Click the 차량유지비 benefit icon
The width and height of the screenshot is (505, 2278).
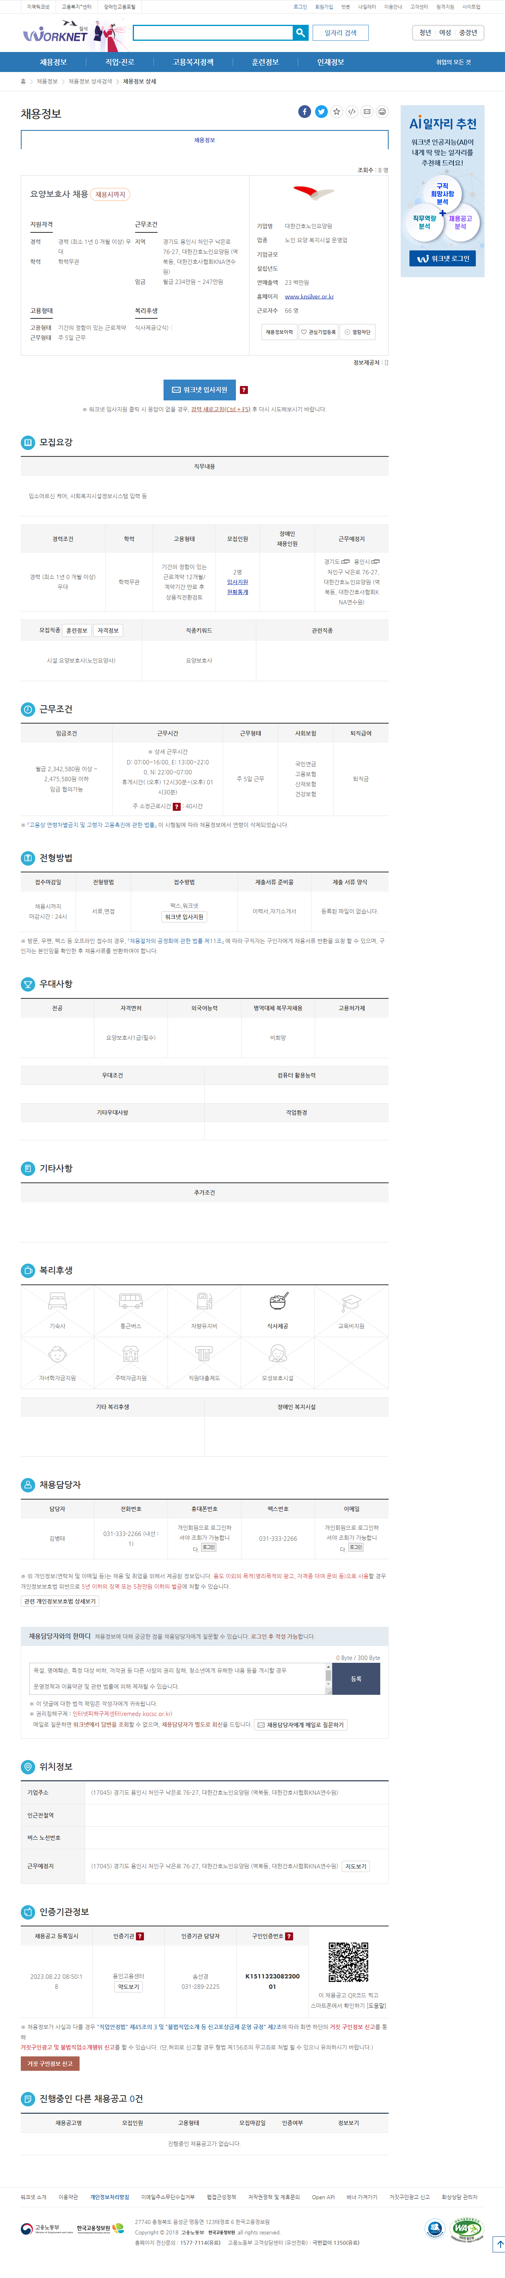tap(204, 1302)
